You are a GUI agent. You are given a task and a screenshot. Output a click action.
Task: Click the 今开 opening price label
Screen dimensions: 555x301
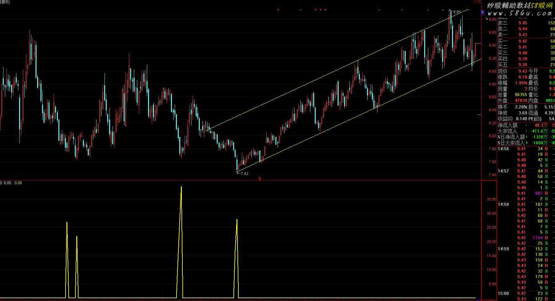[x=533, y=71]
